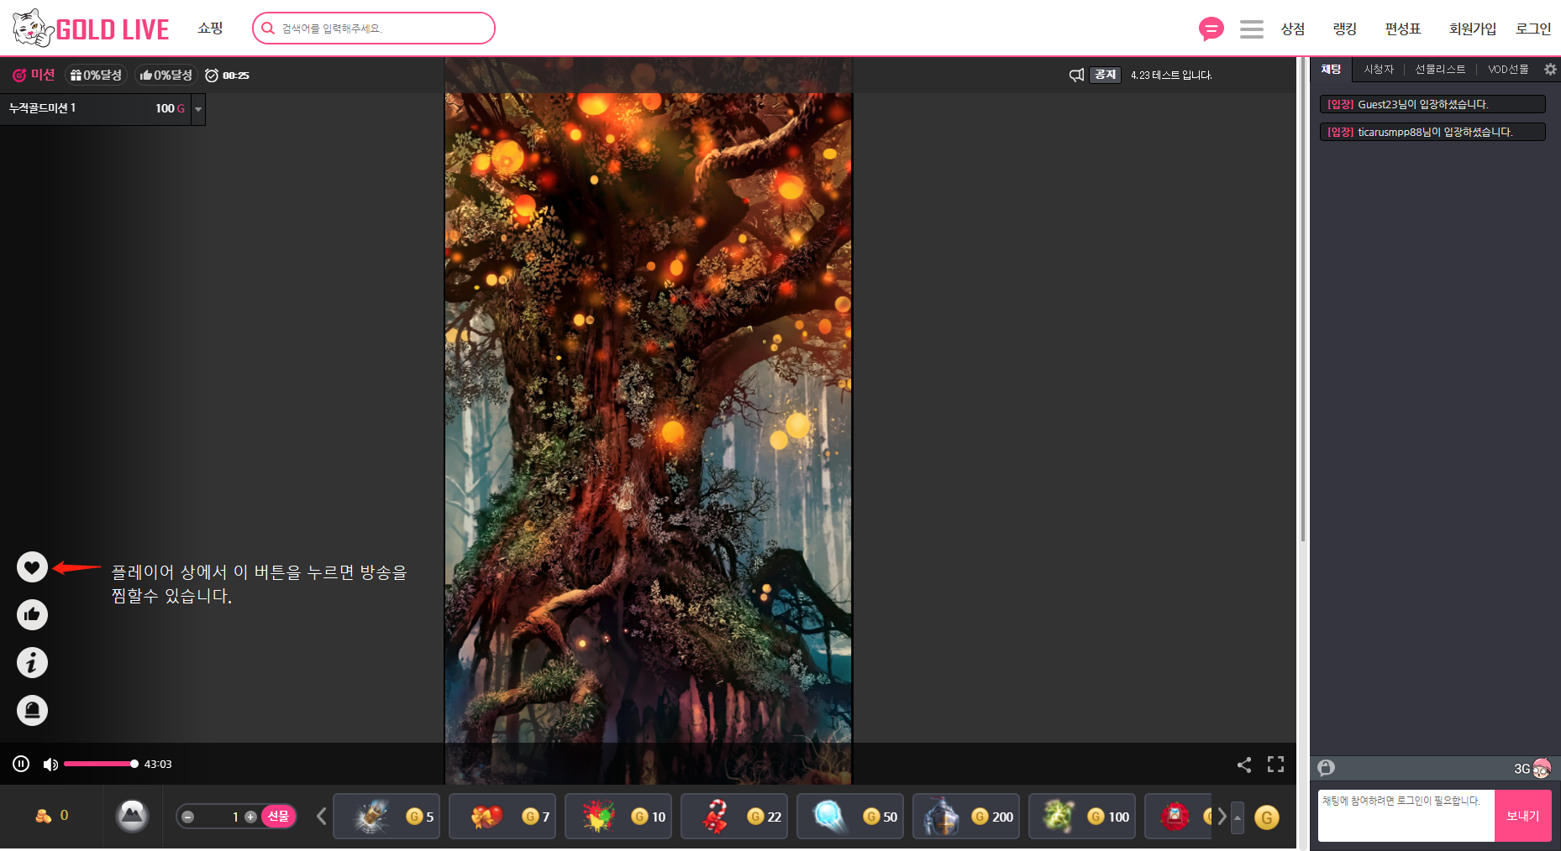The height and width of the screenshot is (851, 1561).
Task: Pause the video playback
Action: 21,764
